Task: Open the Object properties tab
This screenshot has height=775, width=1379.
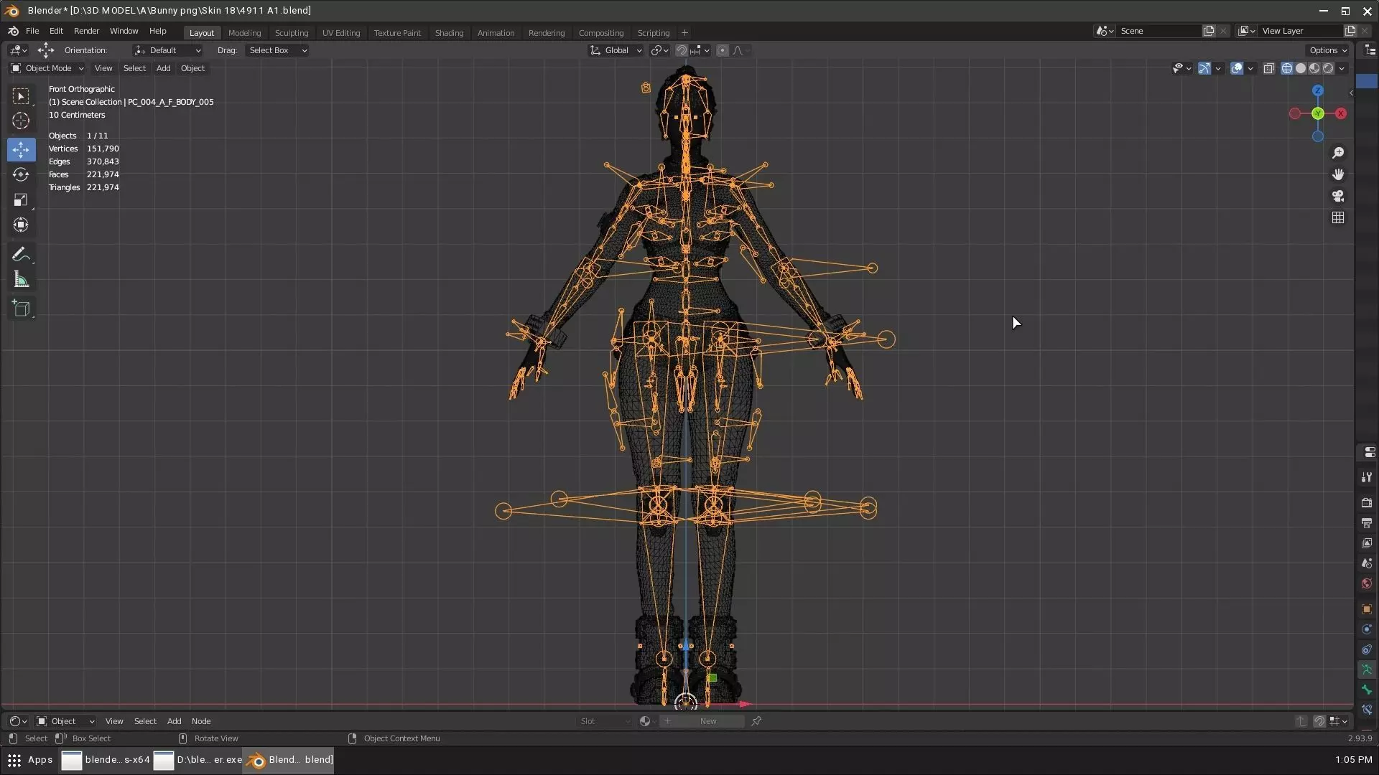Action: click(1367, 609)
